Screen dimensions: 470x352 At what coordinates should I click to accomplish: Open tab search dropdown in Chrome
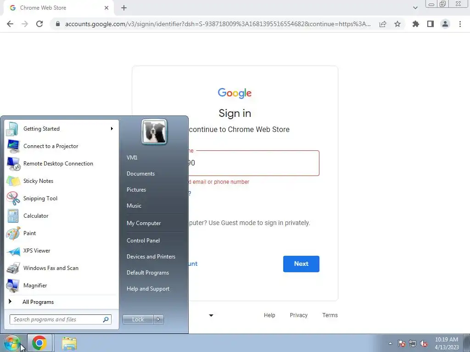(415, 8)
